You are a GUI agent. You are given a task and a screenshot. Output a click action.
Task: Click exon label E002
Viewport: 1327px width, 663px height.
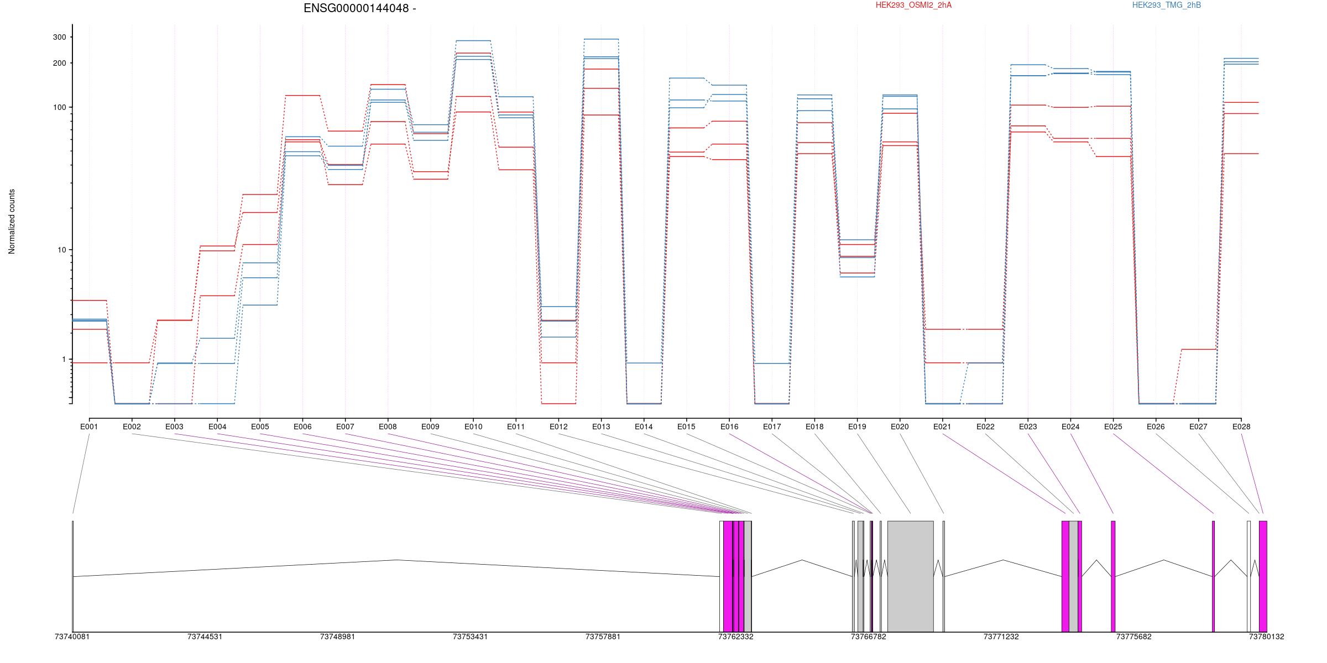click(132, 427)
